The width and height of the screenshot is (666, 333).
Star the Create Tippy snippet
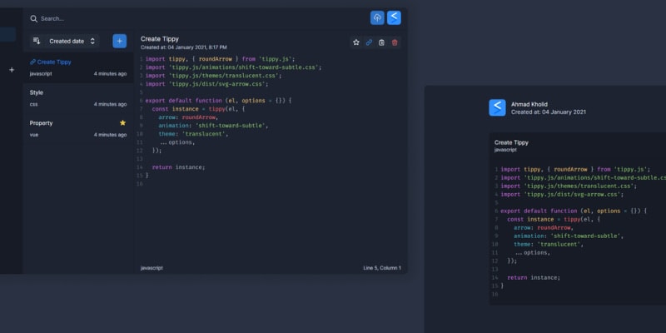(356, 42)
